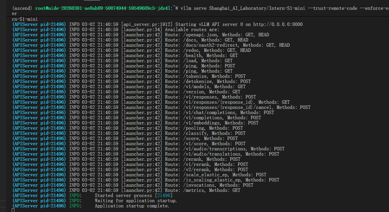Select the route /v1/completions
Image resolution: width=389 pixels, height=212 pixels.
point(203,118)
